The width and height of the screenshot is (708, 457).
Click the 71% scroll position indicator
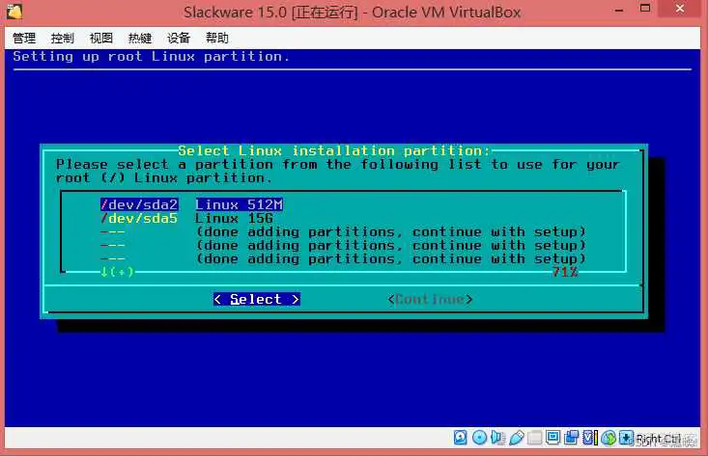[564, 272]
